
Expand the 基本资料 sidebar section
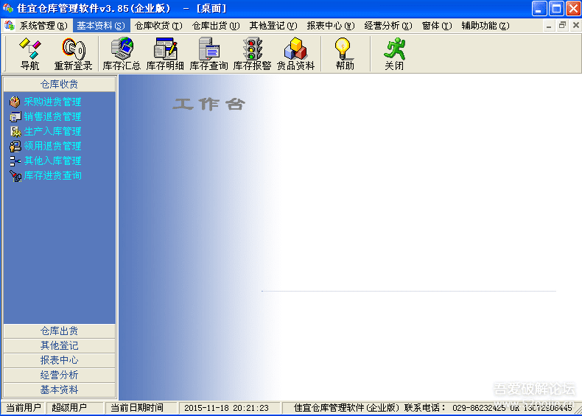coord(60,389)
